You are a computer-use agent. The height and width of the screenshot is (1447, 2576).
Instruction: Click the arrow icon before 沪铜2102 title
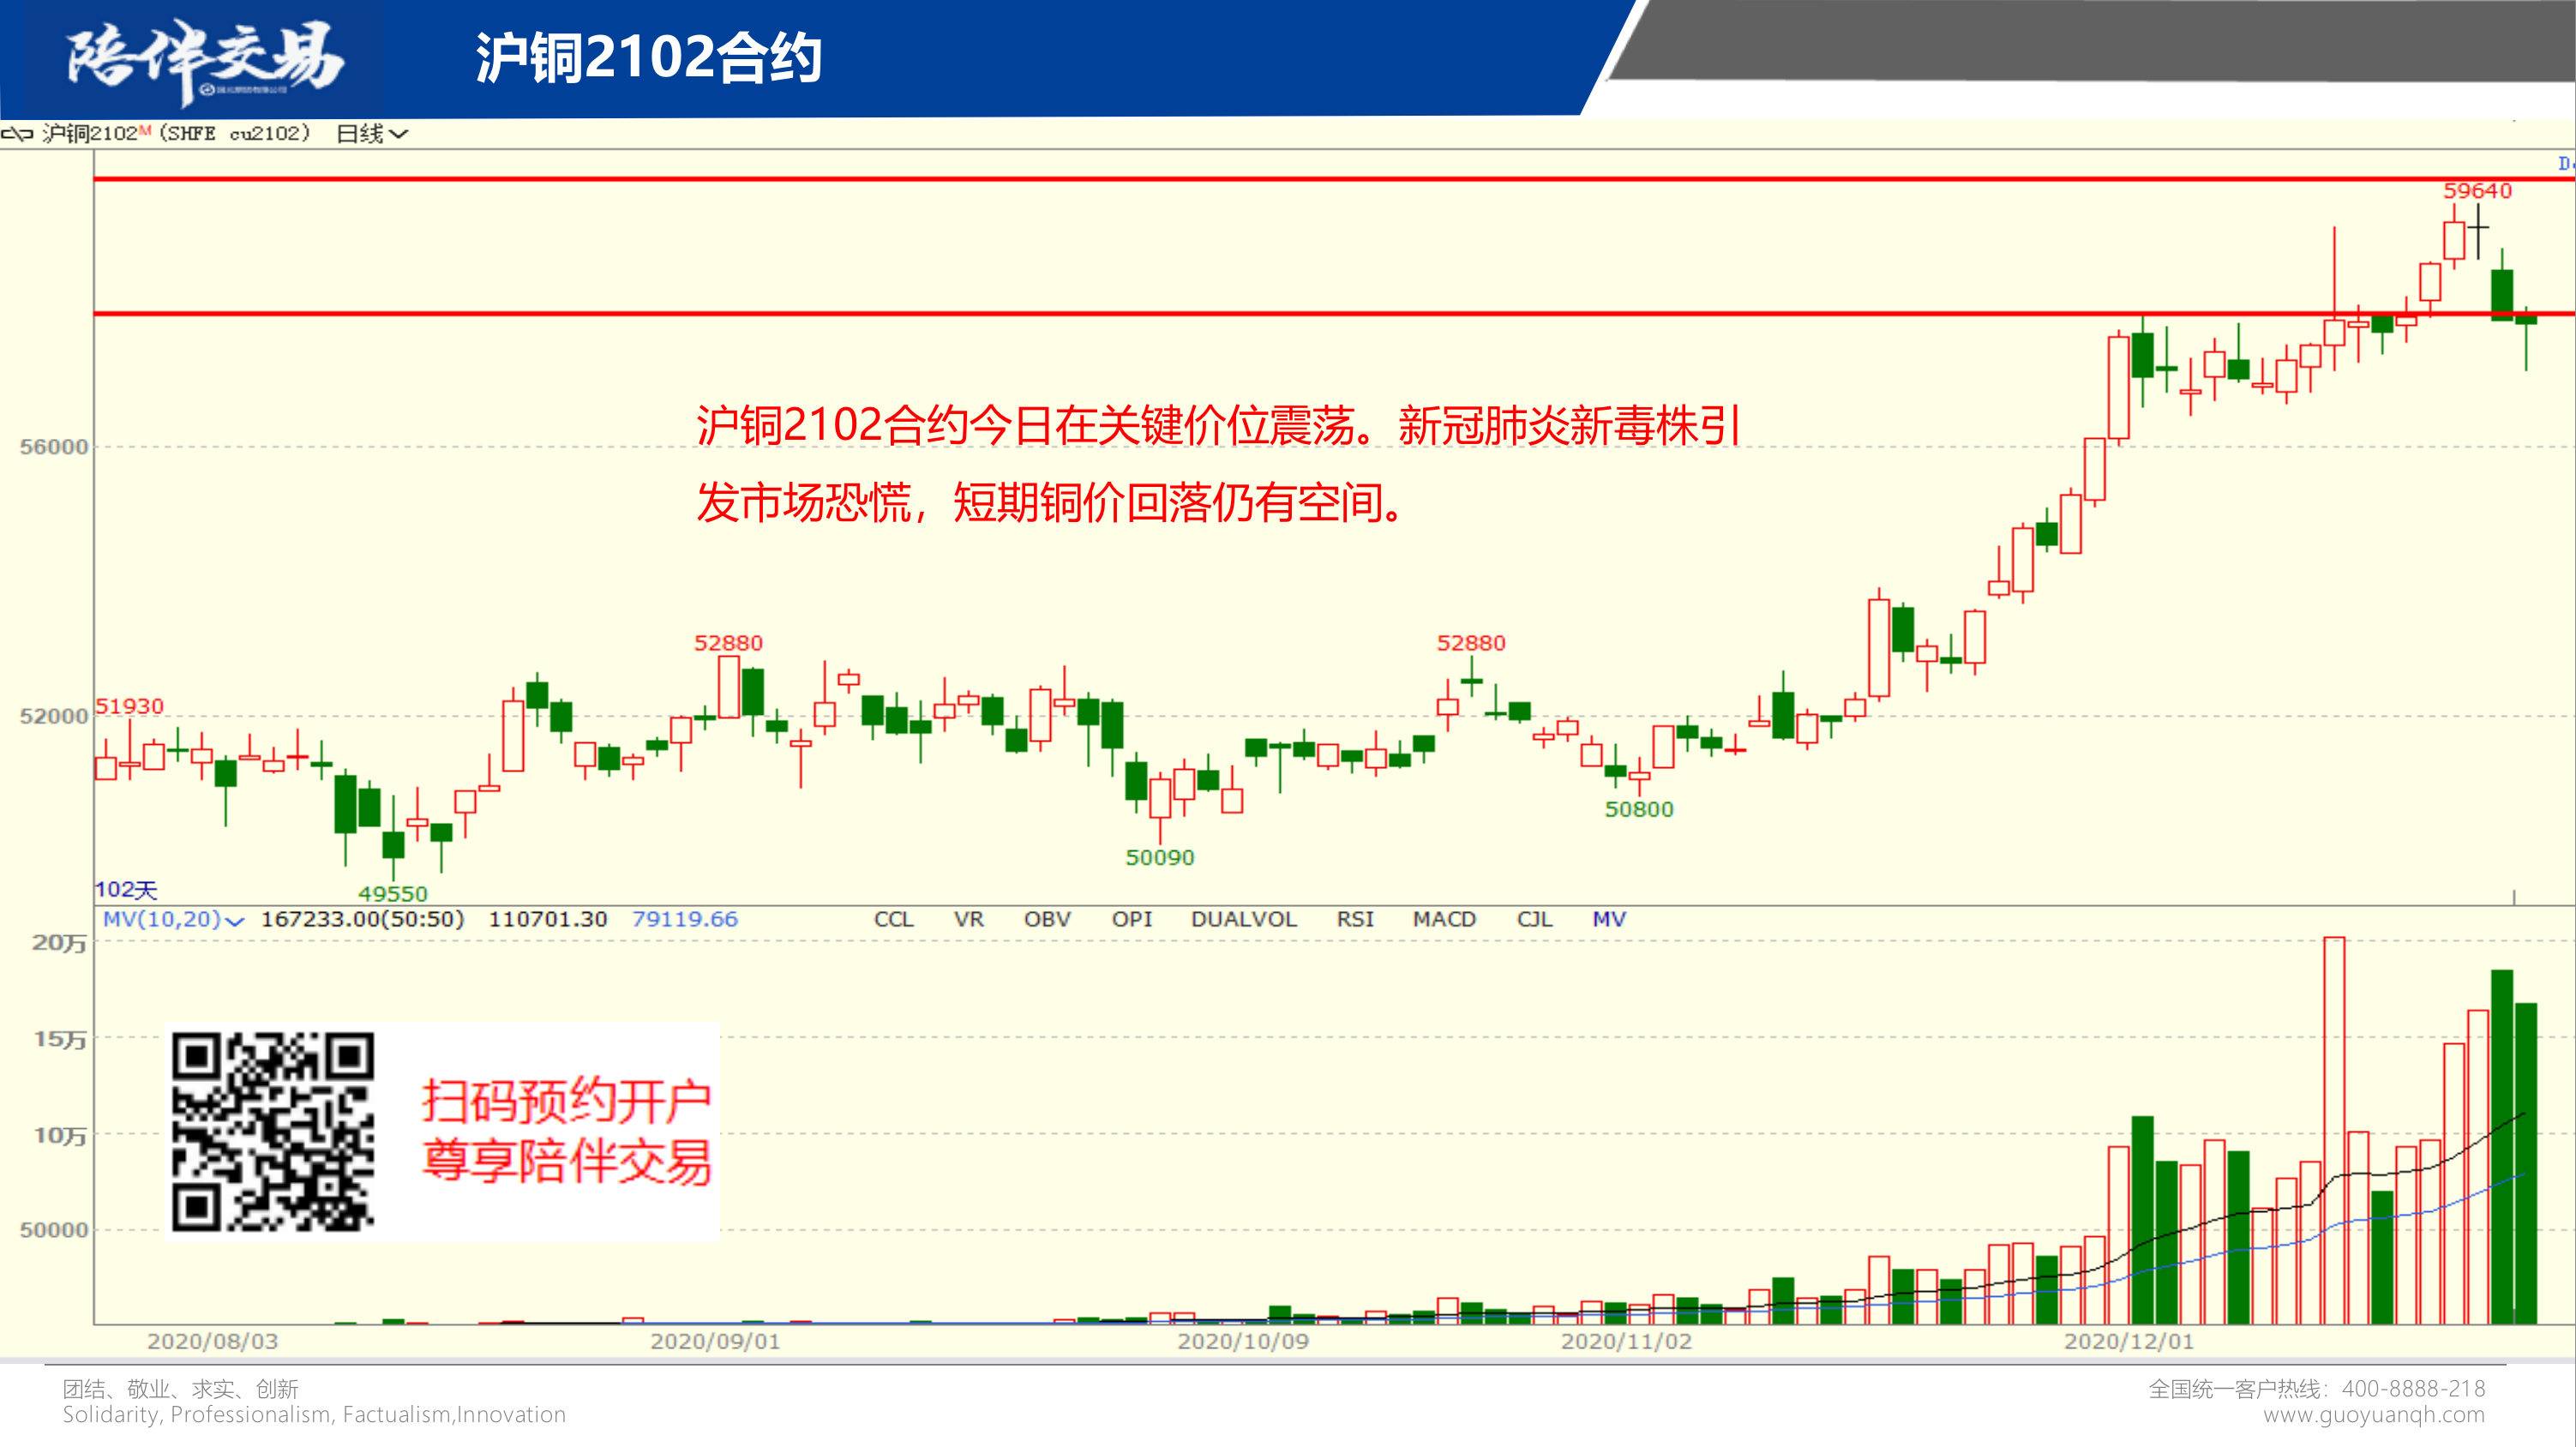pyautogui.click(x=17, y=134)
